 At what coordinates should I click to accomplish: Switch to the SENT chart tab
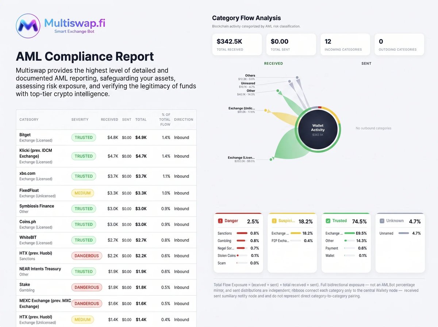pos(366,64)
